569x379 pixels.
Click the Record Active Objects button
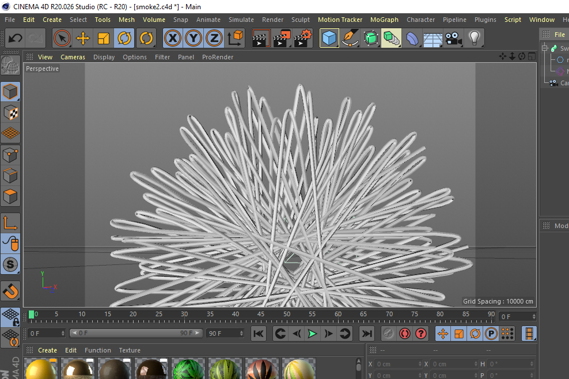point(388,333)
